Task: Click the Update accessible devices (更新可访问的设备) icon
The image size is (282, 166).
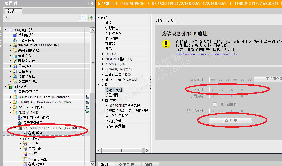Action: tap(20, 118)
